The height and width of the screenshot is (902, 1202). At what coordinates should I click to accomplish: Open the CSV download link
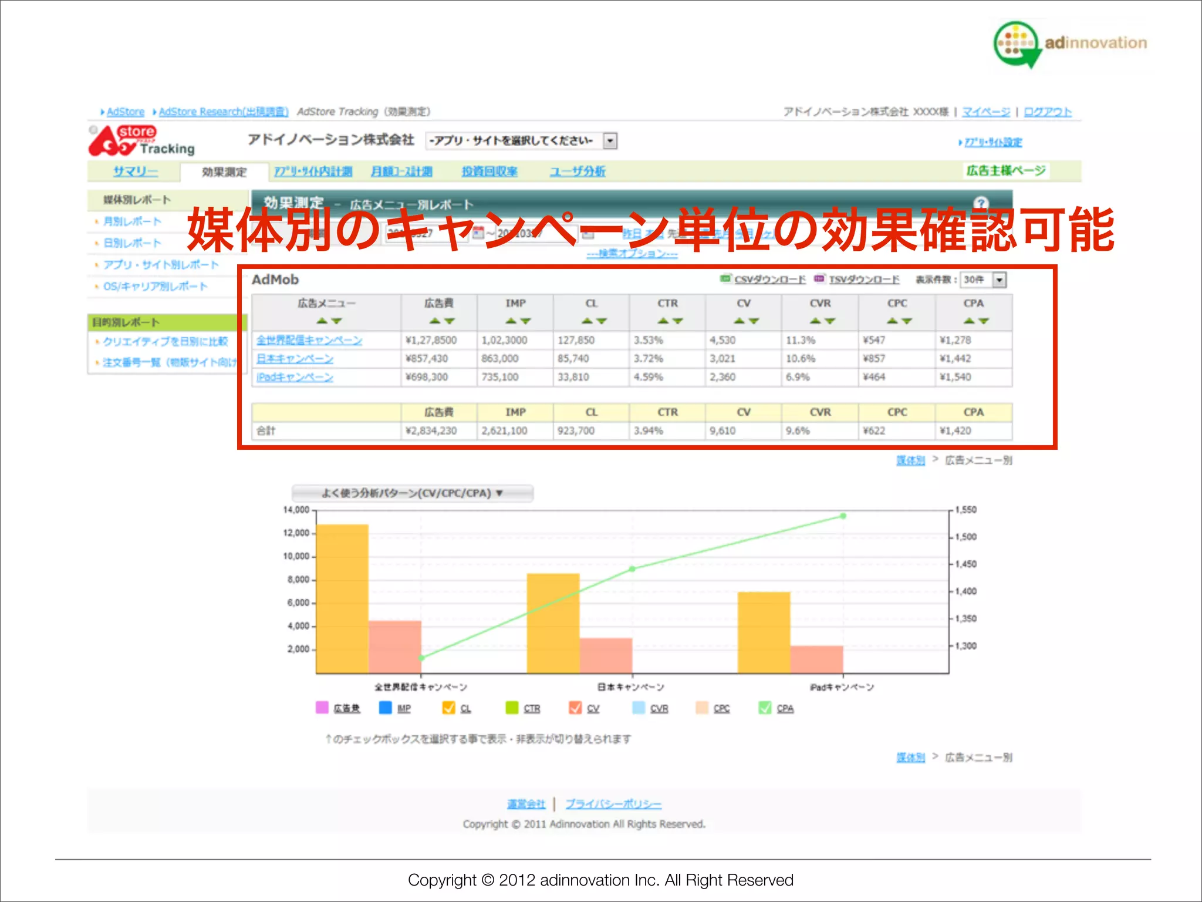coord(770,280)
